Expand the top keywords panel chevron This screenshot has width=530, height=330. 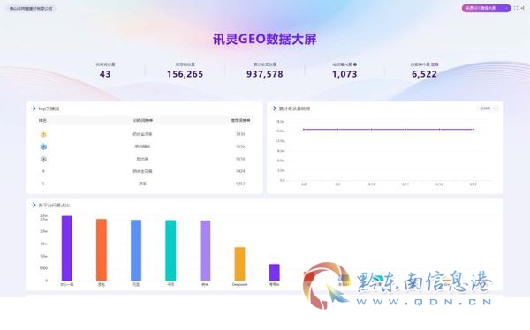(34, 109)
